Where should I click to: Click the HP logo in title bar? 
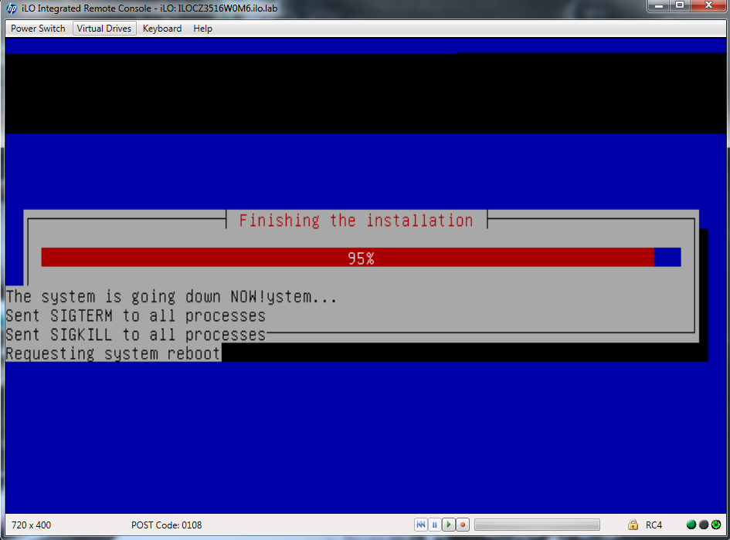12,8
